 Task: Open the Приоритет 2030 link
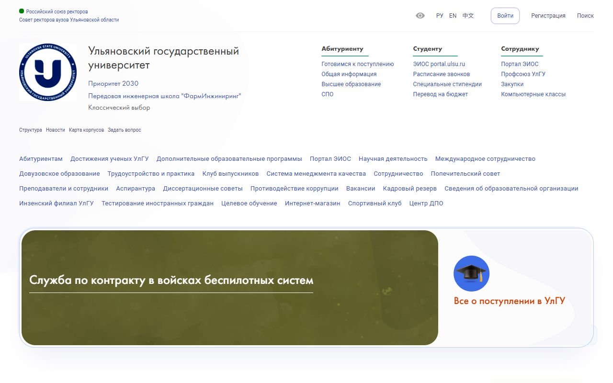[x=113, y=84]
